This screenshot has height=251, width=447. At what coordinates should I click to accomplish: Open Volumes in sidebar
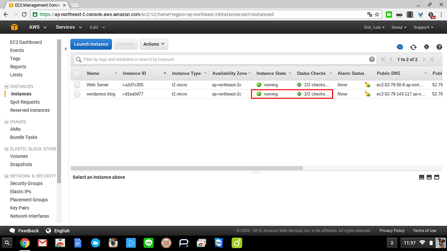(x=19, y=156)
